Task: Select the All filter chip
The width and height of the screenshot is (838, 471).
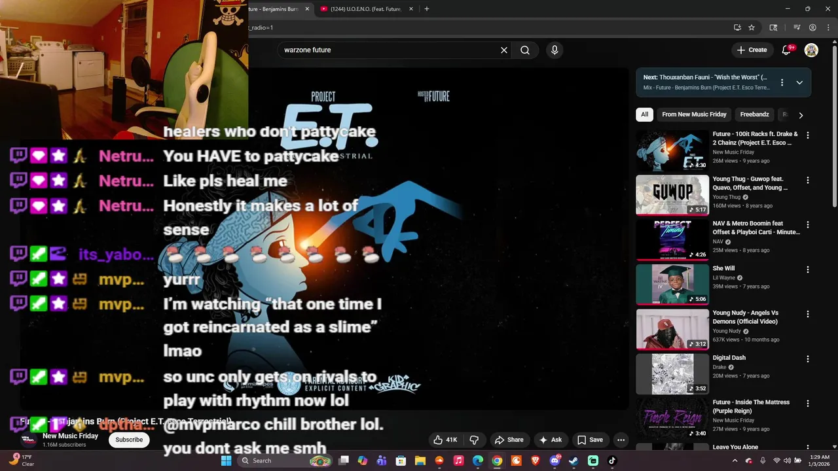Action: point(644,114)
